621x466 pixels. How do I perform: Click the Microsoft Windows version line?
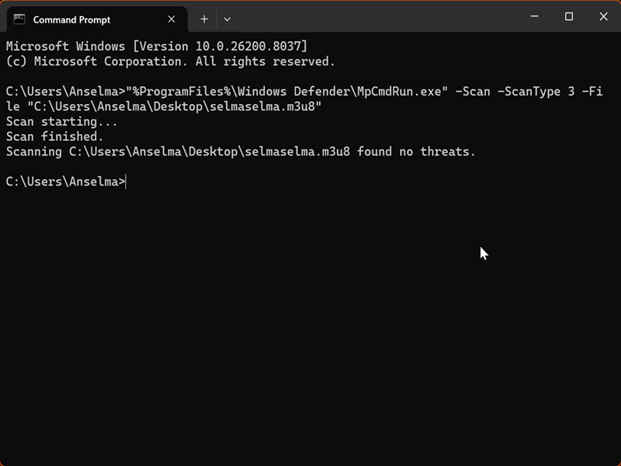[x=157, y=47]
